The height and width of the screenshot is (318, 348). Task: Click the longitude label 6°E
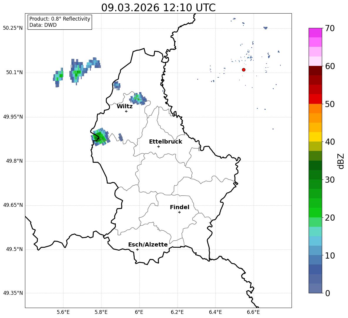tap(139, 312)
